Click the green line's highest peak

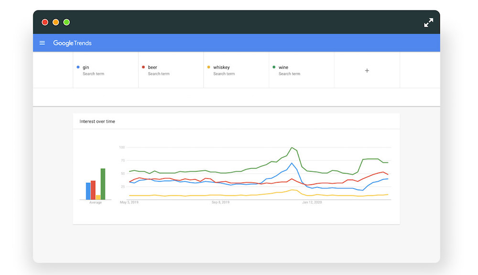click(292, 148)
